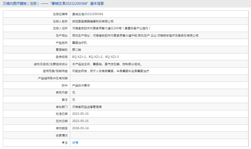
Task: Select intended use text starting 可配合药液
Action: pos(111,71)
